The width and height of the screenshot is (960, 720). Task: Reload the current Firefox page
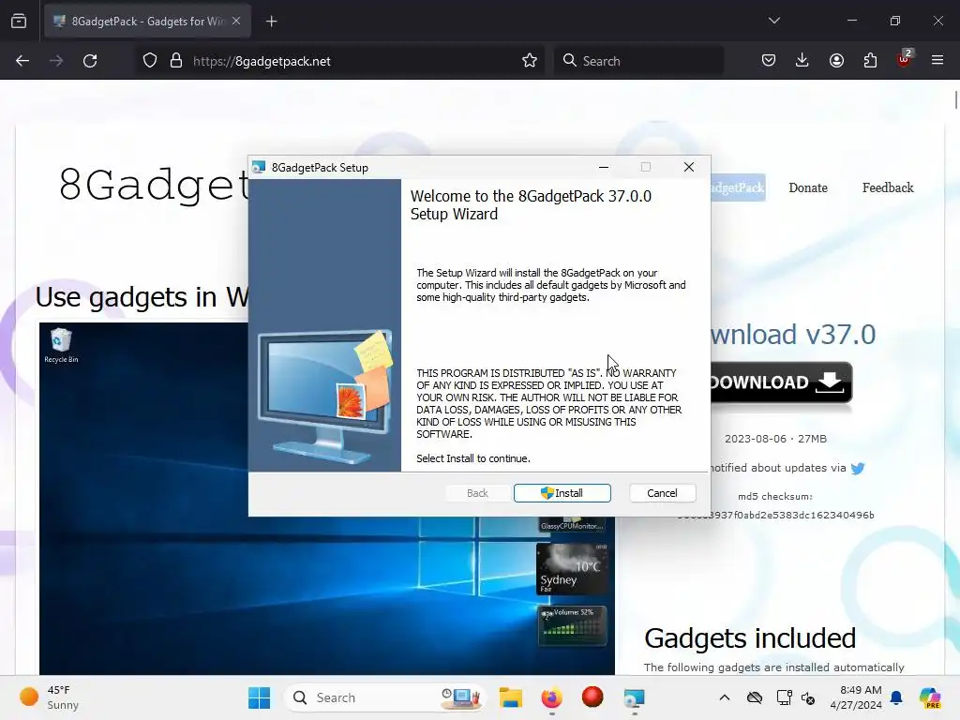90,61
